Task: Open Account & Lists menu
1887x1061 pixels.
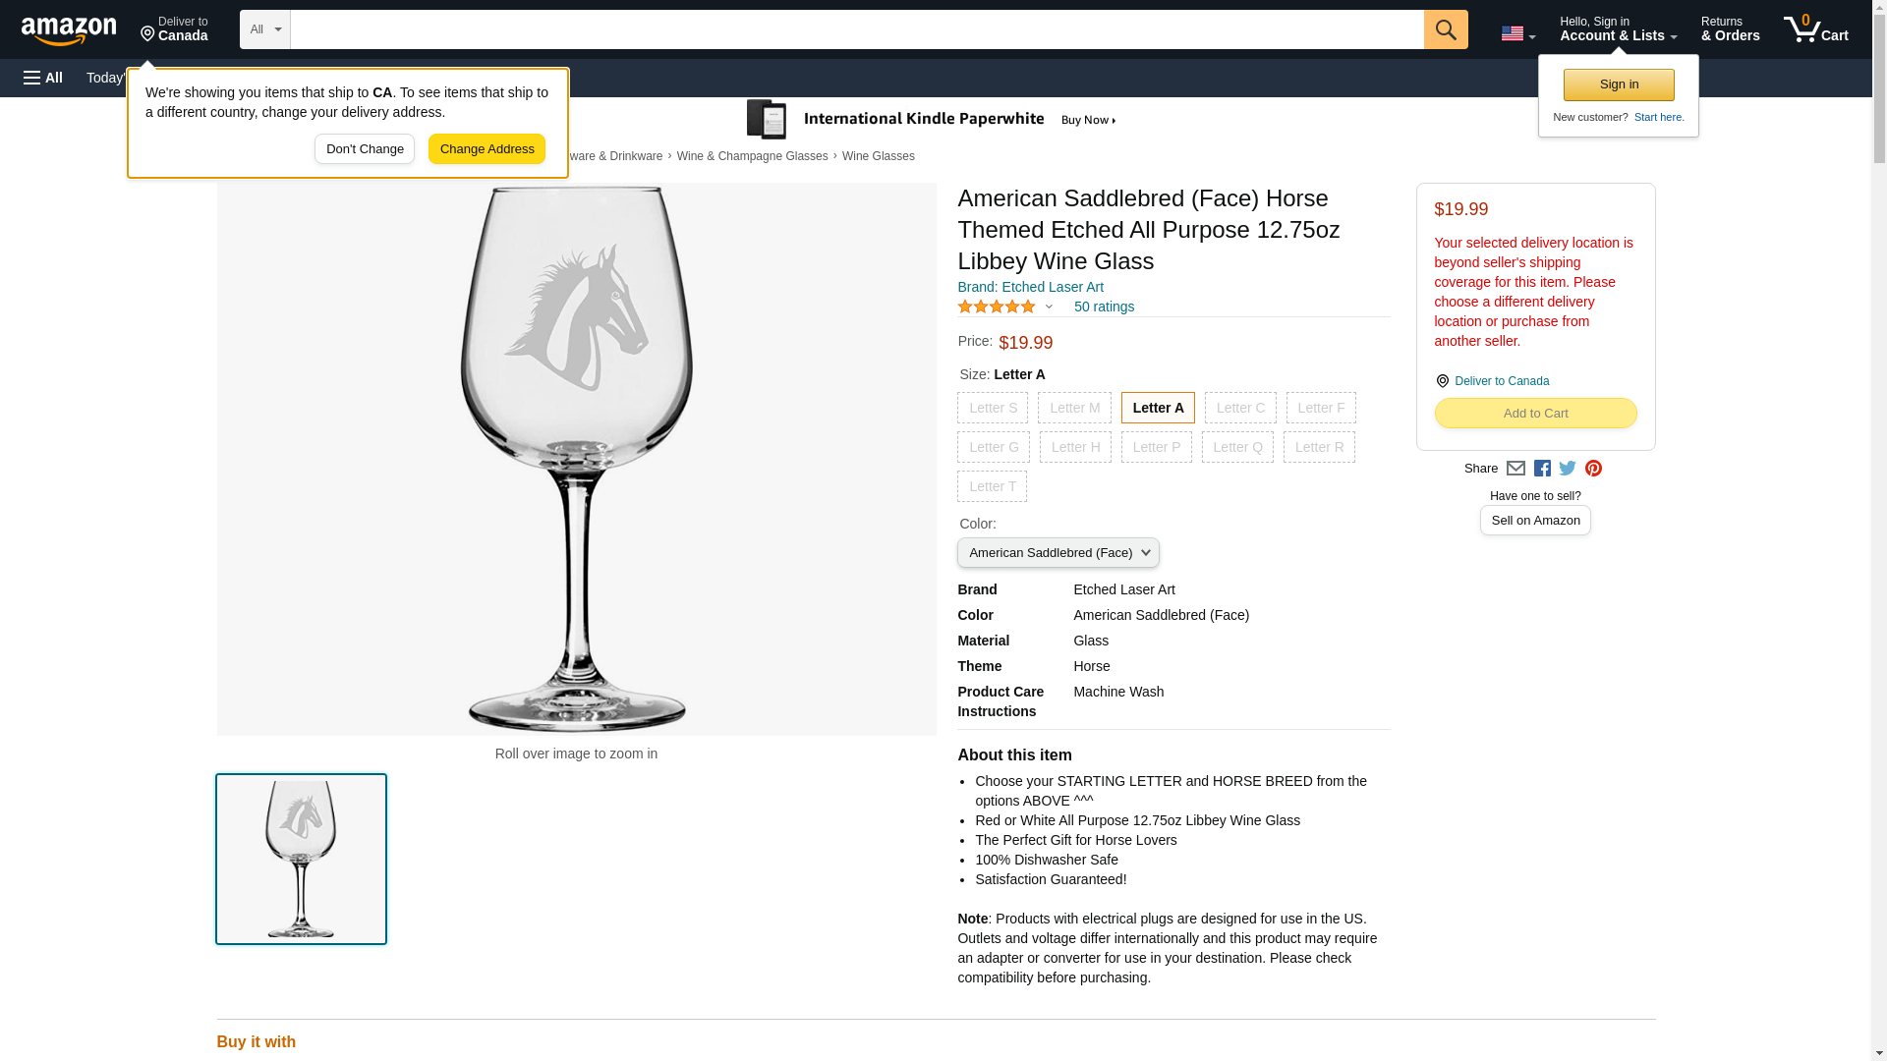Action: click(1618, 29)
